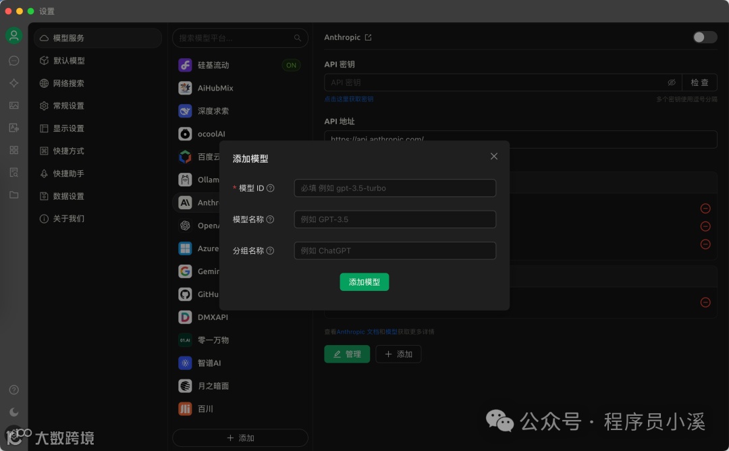This screenshot has width=729, height=451.
Task: Focus the 模型名称 input field
Action: tap(395, 219)
